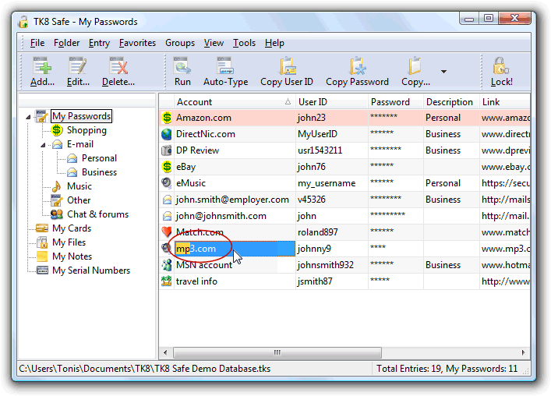This screenshot has width=551, height=396.
Task: Collapse the E-mail folder expander
Action: (x=44, y=145)
